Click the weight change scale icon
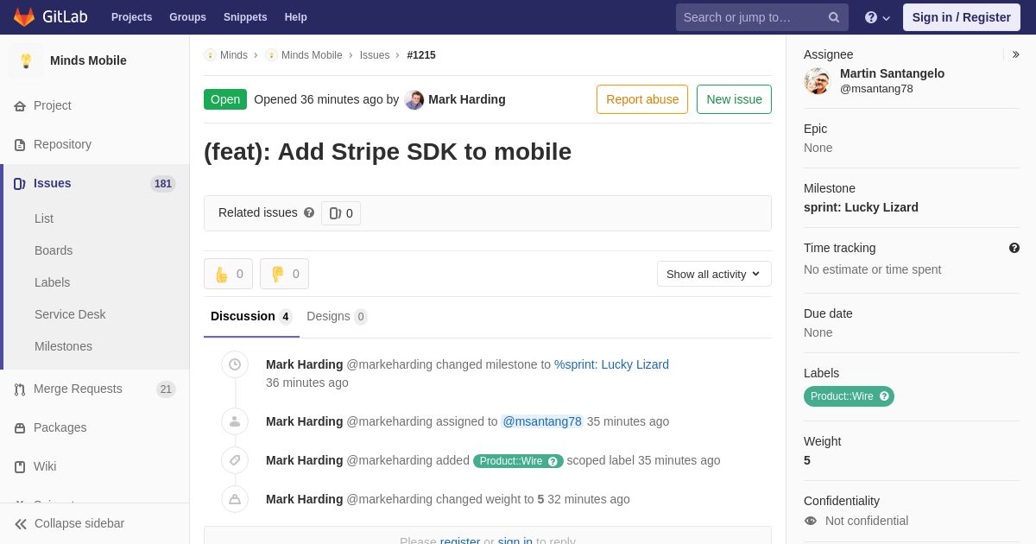The height and width of the screenshot is (544, 1036). pyautogui.click(x=235, y=499)
